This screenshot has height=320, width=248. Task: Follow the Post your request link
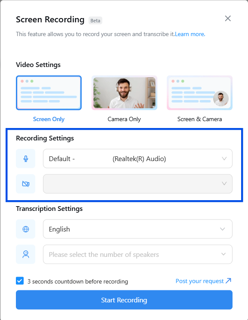pyautogui.click(x=199, y=281)
